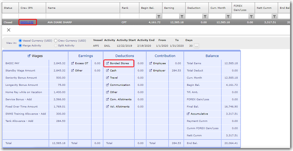
Task: Choose the Split Activity option
Action: tap(56, 45)
